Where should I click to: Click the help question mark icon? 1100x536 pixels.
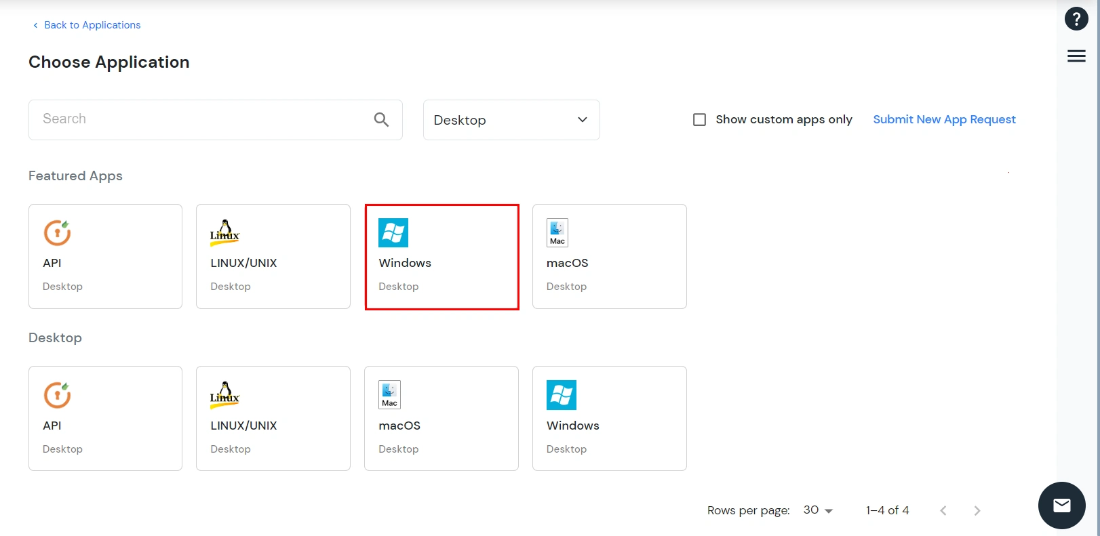click(1076, 19)
